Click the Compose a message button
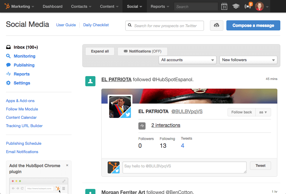Screen dimensions: 286x194 click(253, 25)
